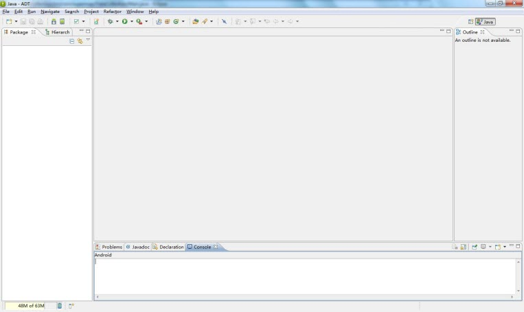
Task: Toggle Scroll Lock in Console toolbar
Action: (x=464, y=247)
